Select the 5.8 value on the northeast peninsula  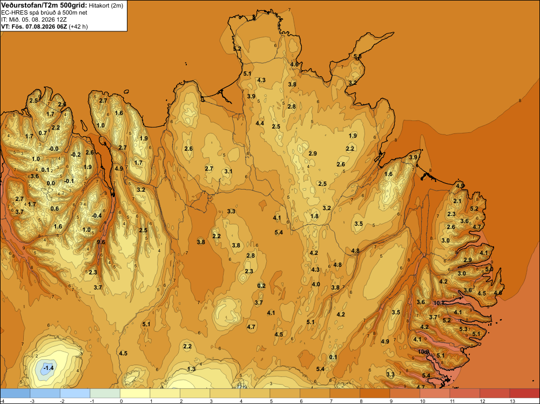tap(357, 57)
